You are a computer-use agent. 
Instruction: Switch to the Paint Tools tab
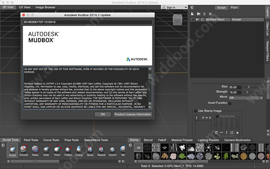(31, 140)
